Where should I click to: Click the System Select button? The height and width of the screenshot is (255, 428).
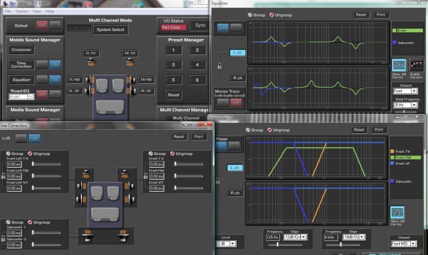(110, 29)
